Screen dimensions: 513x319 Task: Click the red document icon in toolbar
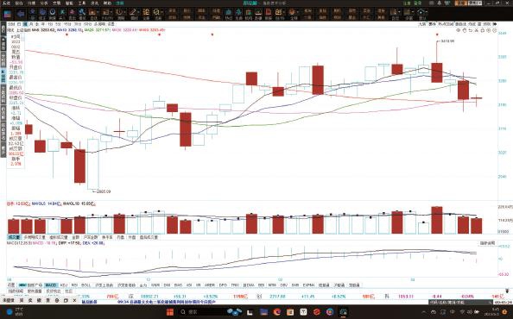click(x=269, y=12)
